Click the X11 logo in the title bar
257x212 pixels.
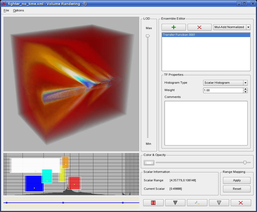tap(4, 4)
